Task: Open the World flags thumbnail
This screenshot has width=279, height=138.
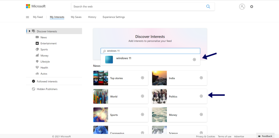Action: point(101,96)
